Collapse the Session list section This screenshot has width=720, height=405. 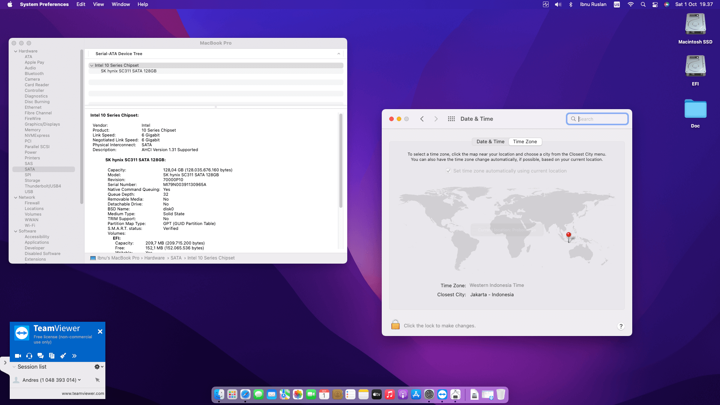(14, 367)
